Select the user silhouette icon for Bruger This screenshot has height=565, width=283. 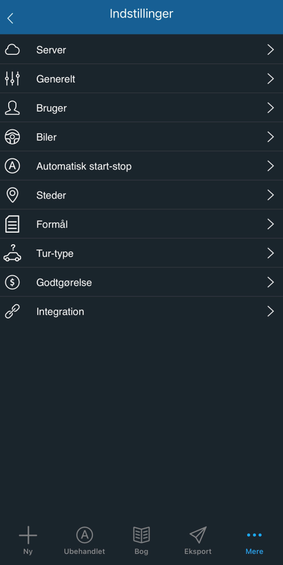[x=12, y=108]
